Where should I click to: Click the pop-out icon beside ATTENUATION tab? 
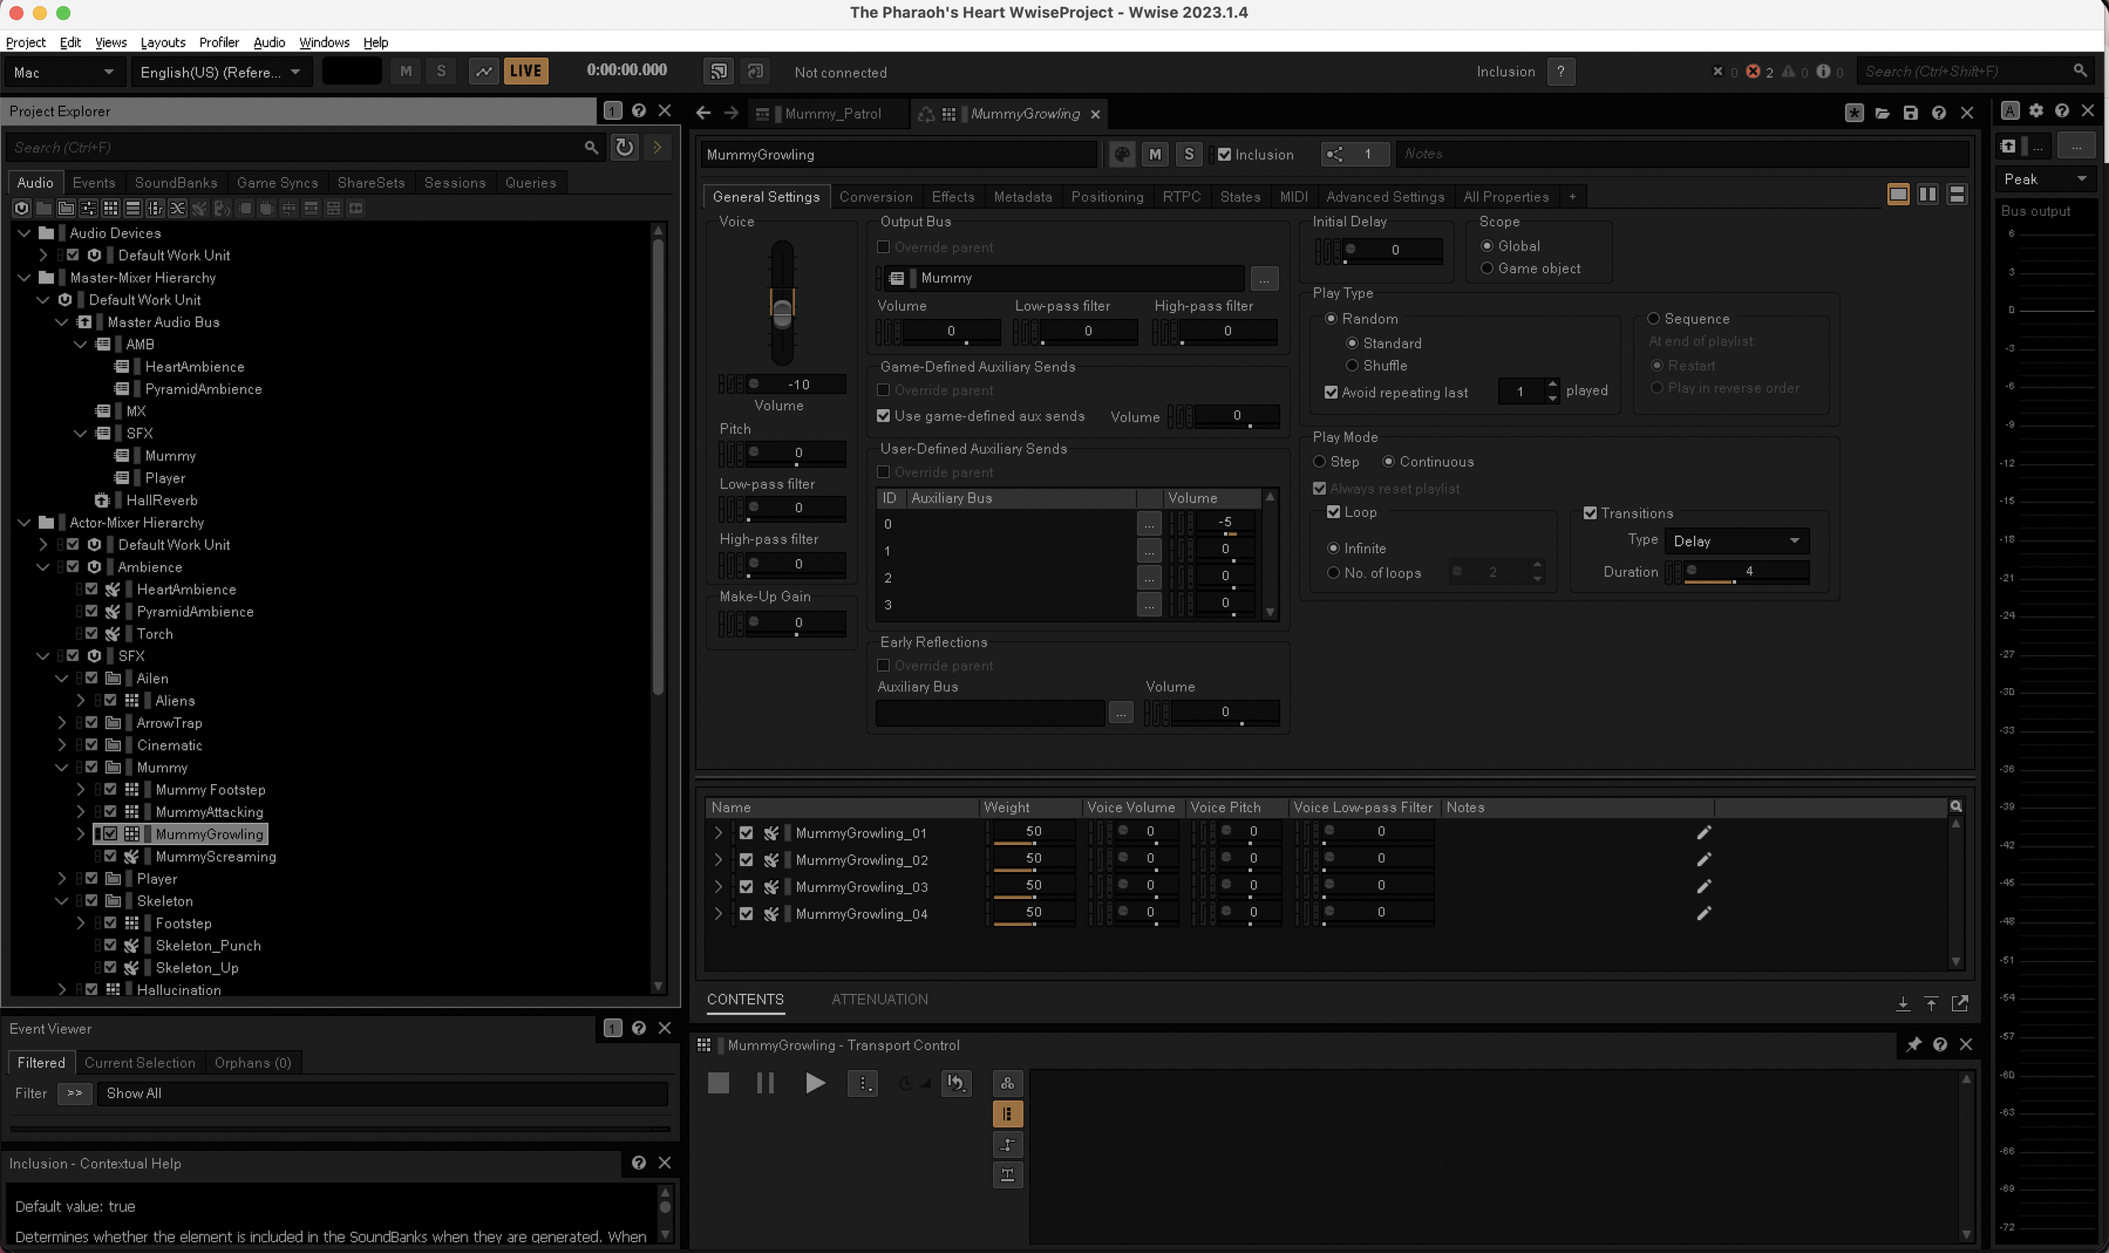click(x=1960, y=1004)
